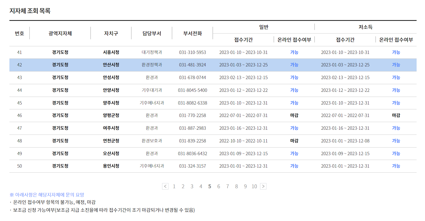Click 일반 마감 status for 양평군청
The image size is (425, 221).
(x=294, y=115)
